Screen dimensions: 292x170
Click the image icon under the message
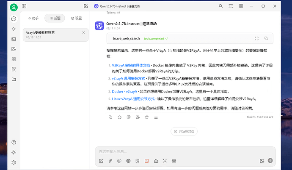(138, 117)
